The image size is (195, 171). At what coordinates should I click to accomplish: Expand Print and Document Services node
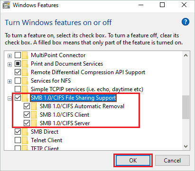9,64
